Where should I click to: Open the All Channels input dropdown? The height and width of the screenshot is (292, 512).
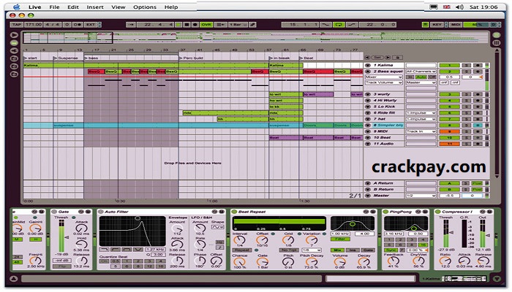(421, 72)
